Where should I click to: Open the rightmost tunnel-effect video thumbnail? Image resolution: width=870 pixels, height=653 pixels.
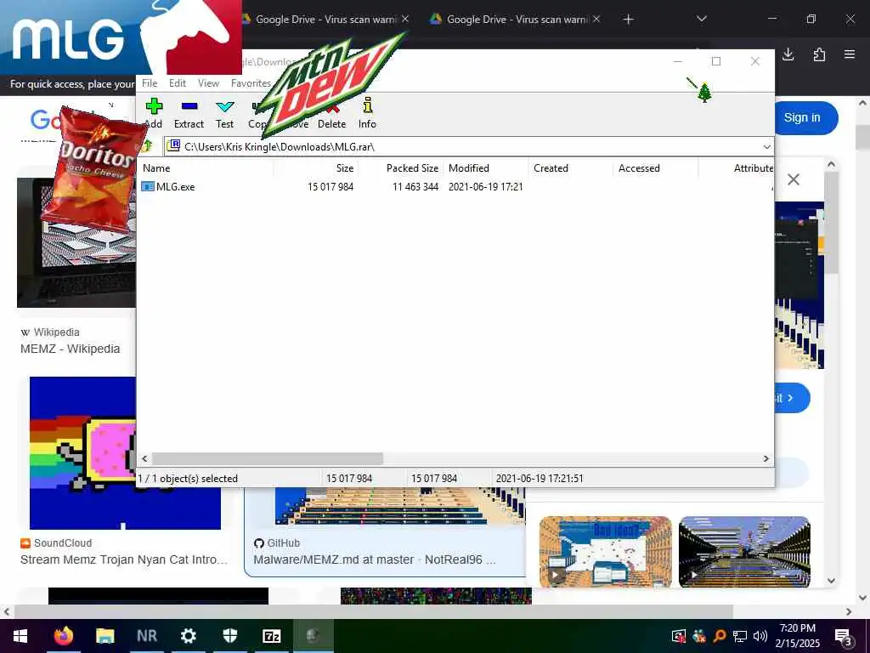(x=744, y=551)
